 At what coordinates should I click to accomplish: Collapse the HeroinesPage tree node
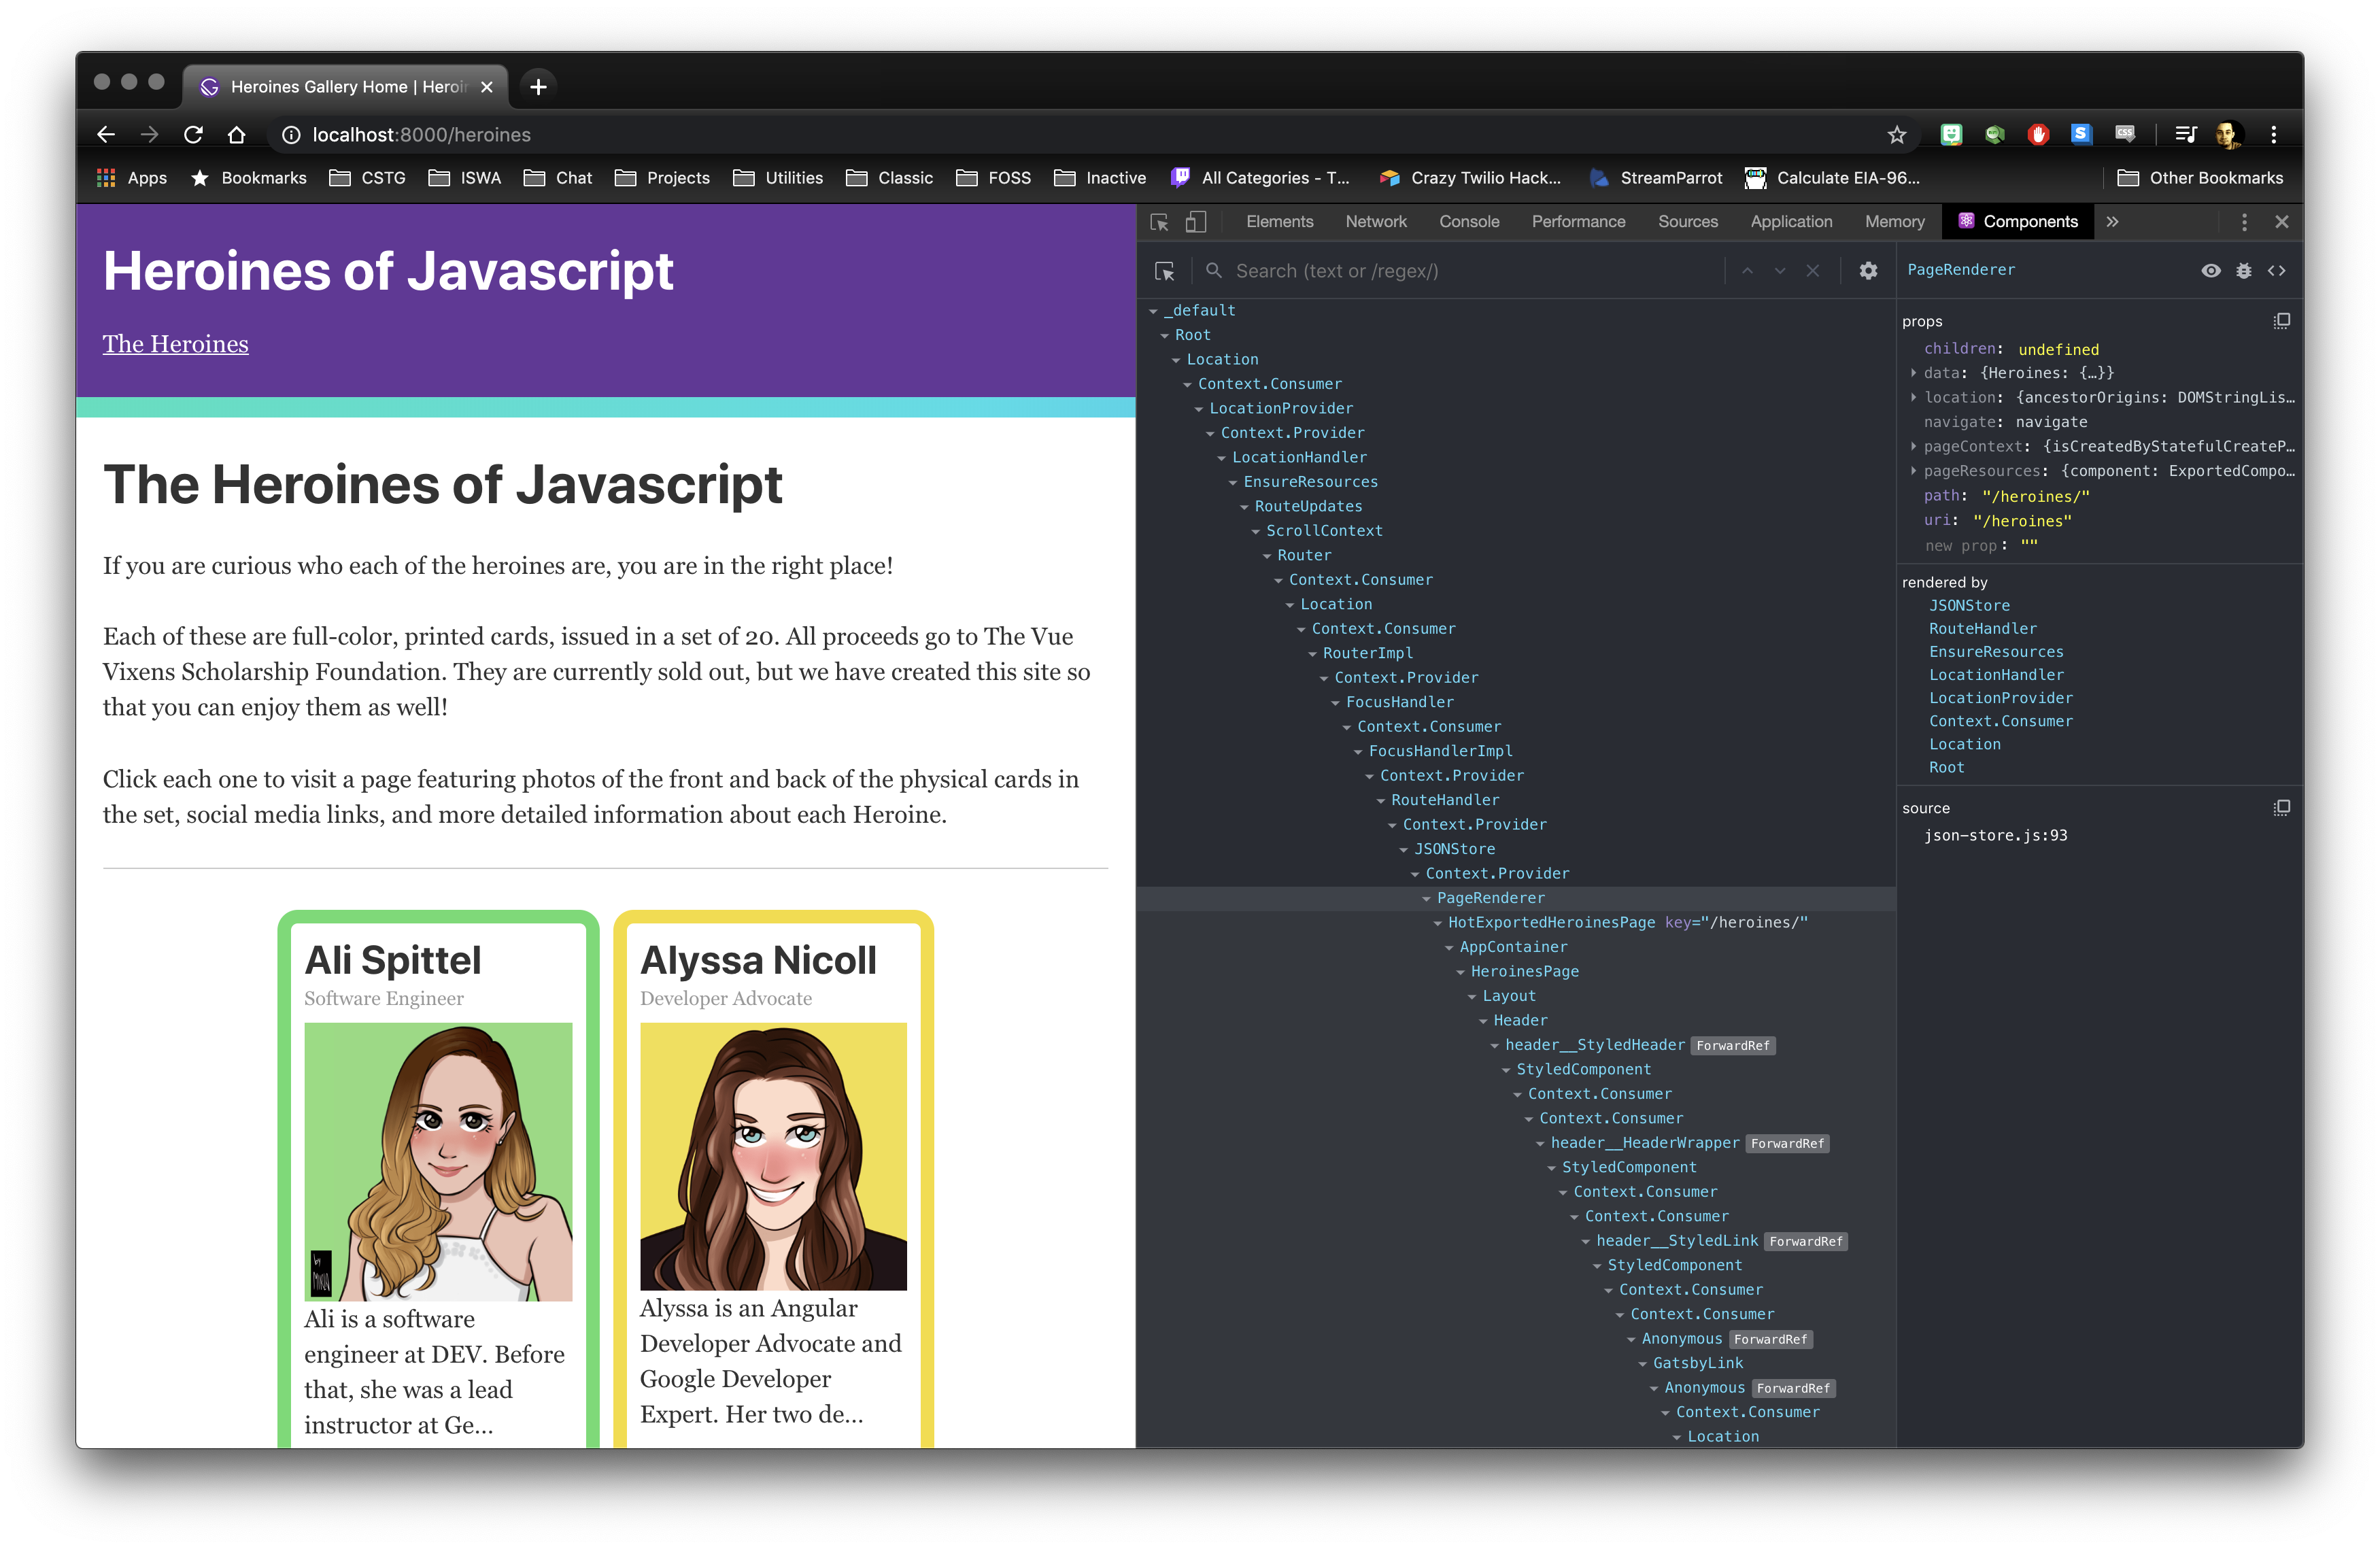(x=1461, y=972)
